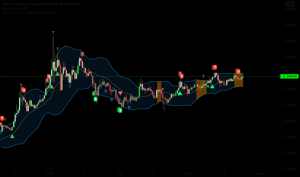The image size is (300, 177).
Task: Click the narrow orange highlighted zone after the 18
Action: (159, 92)
